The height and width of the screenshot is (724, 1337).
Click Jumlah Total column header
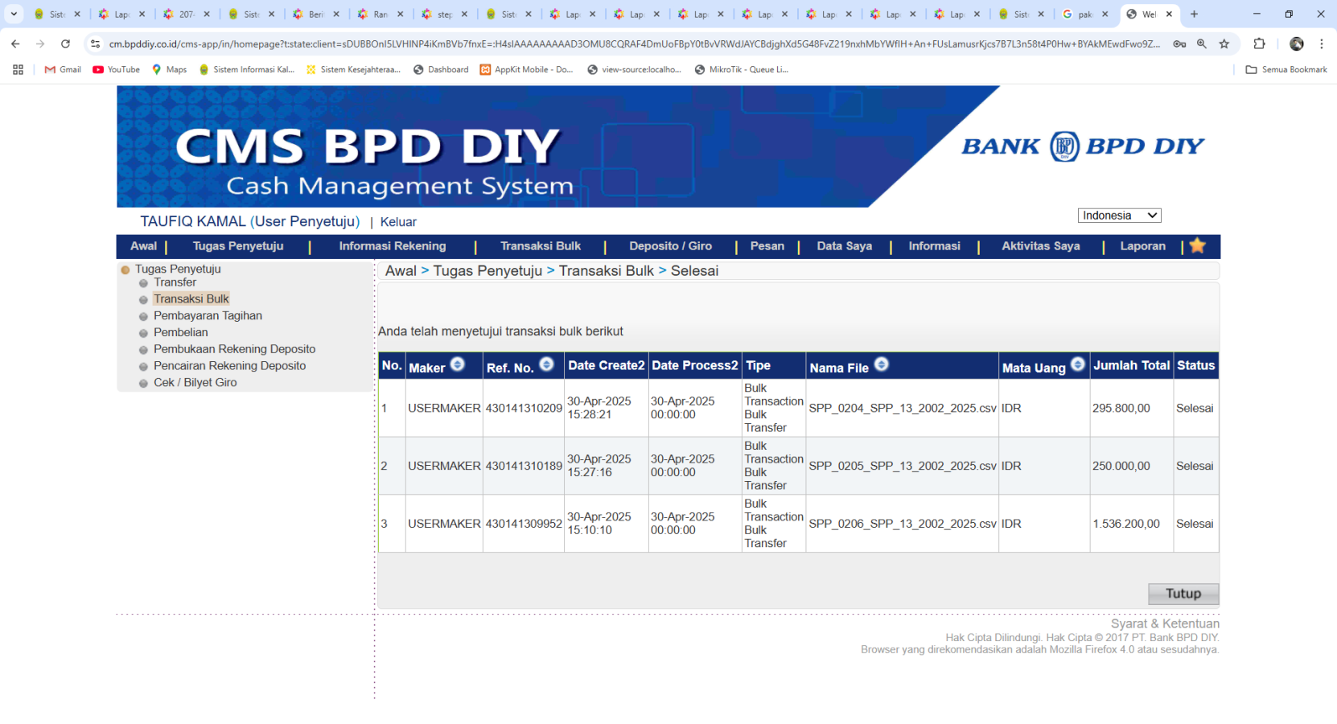(1131, 365)
